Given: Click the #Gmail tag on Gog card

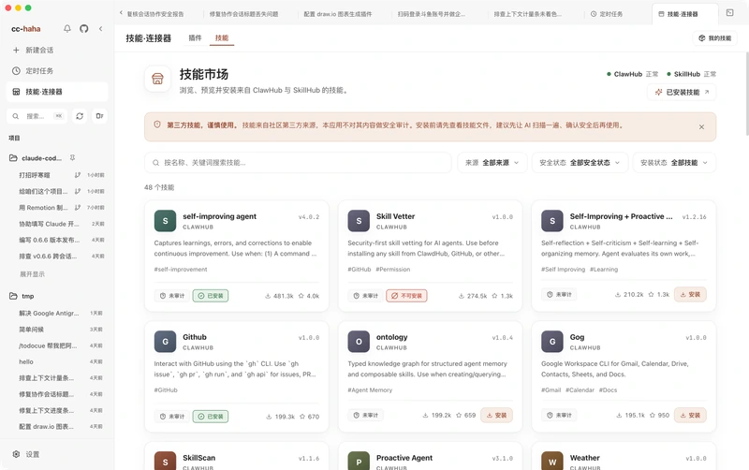Looking at the screenshot, I should coord(551,390).
